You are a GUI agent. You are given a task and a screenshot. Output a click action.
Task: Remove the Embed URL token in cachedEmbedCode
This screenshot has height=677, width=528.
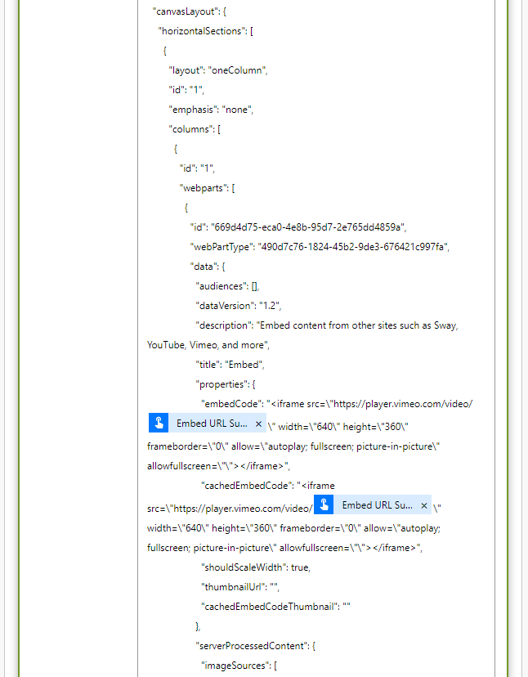tap(424, 505)
